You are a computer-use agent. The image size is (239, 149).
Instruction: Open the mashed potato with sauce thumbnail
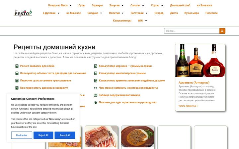click(138, 137)
